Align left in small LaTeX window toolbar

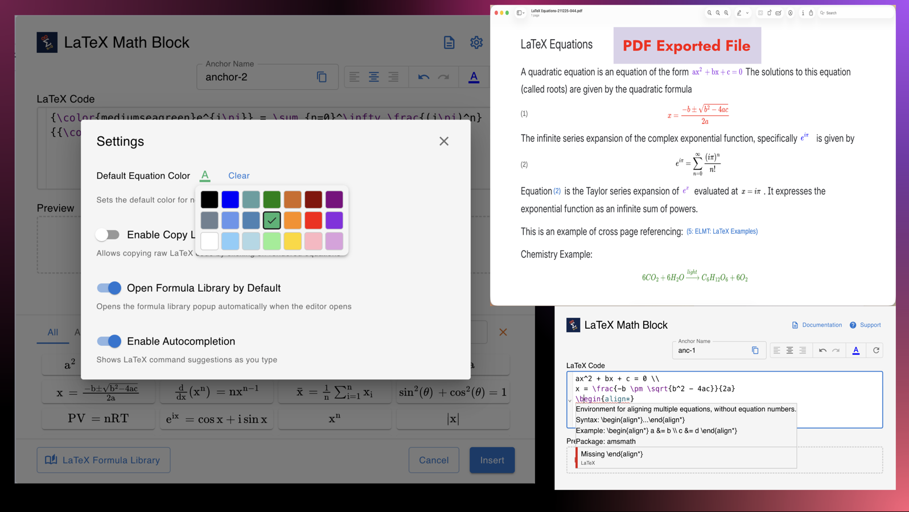[777, 350]
